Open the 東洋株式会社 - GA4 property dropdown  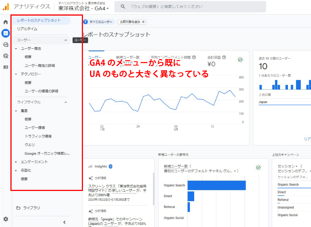(84, 9)
